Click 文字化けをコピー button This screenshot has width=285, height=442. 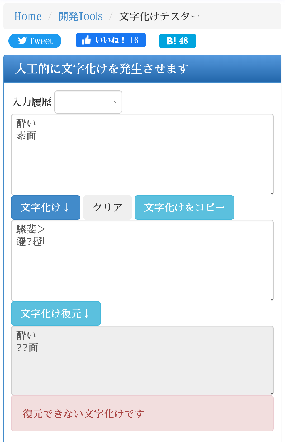[x=184, y=208]
